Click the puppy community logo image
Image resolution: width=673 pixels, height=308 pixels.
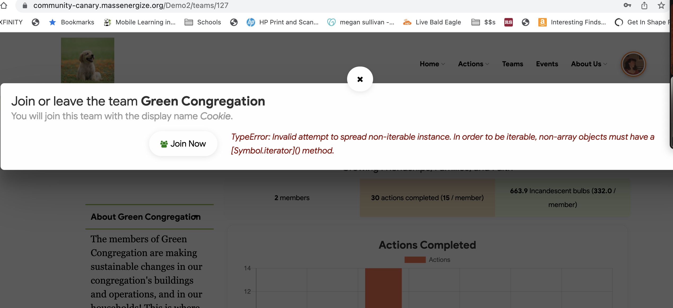pos(88,60)
